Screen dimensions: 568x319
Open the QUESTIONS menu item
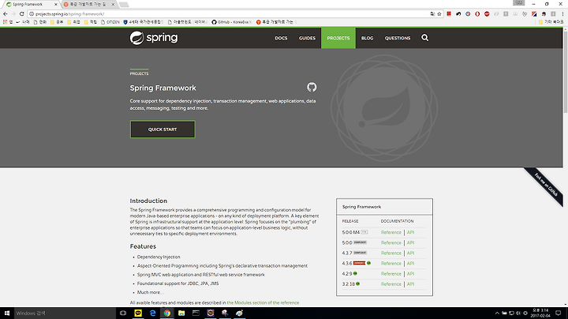pyautogui.click(x=398, y=38)
